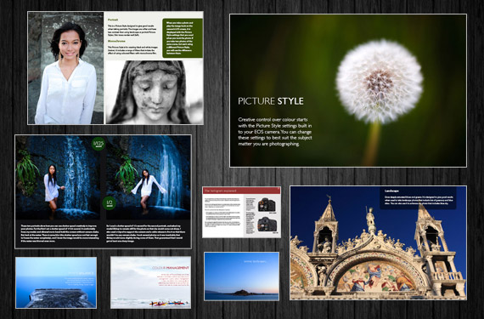
Task: Click the portrait of woman in white shirt
Action: click(65, 68)
